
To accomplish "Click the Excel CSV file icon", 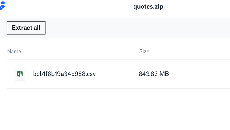I will (20, 74).
